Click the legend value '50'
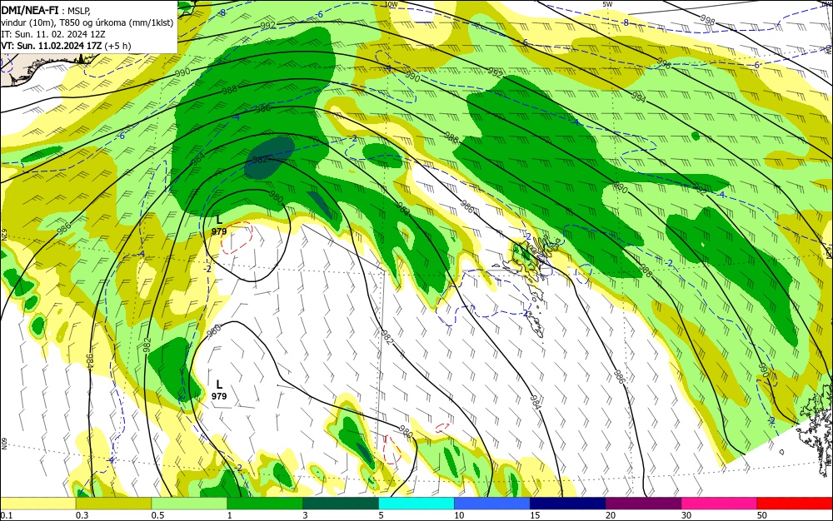The height and width of the screenshot is (521, 833). pyautogui.click(x=762, y=515)
